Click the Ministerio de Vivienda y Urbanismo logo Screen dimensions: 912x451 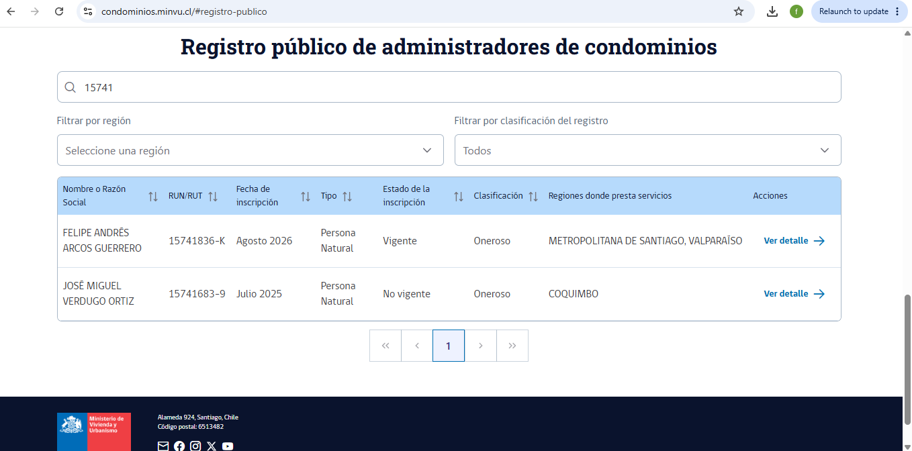94,432
